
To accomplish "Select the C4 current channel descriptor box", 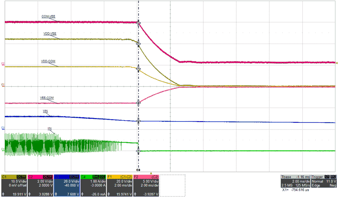I will tap(94, 185).
